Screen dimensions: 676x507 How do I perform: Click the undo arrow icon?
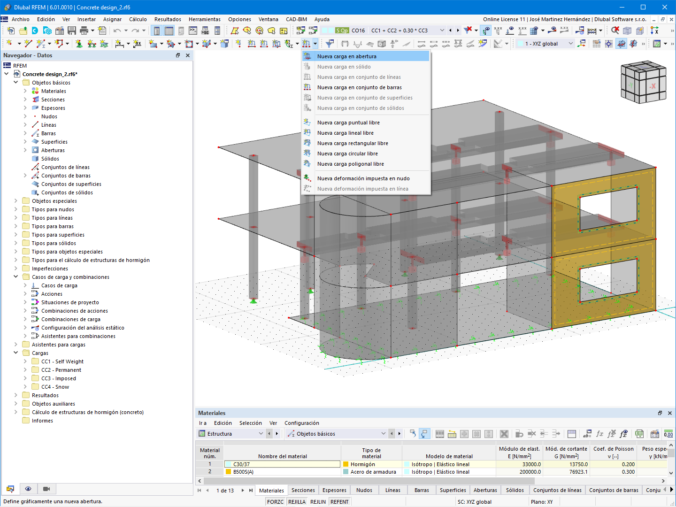pos(117,31)
